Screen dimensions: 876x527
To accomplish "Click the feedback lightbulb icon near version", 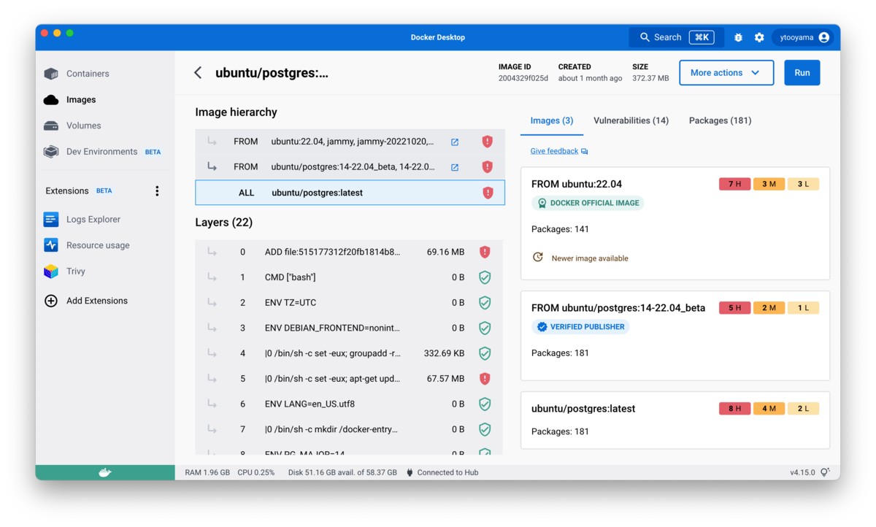I will pyautogui.click(x=825, y=473).
